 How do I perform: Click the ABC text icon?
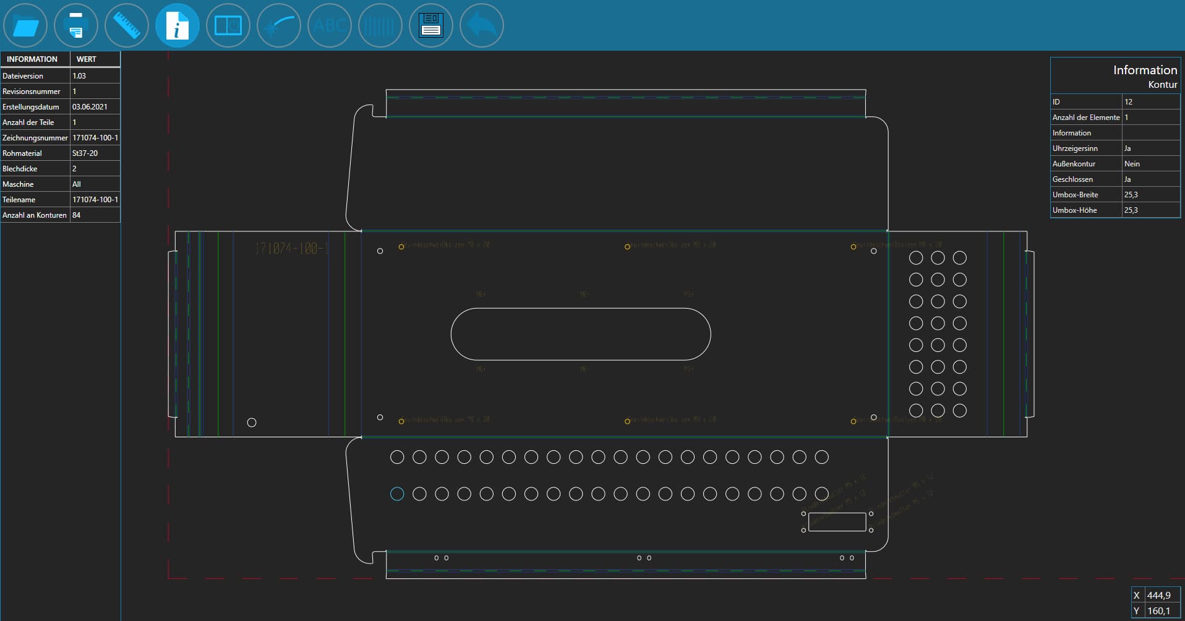tap(330, 25)
